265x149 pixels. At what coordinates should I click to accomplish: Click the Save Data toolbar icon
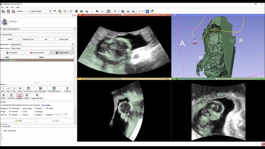point(14,11)
